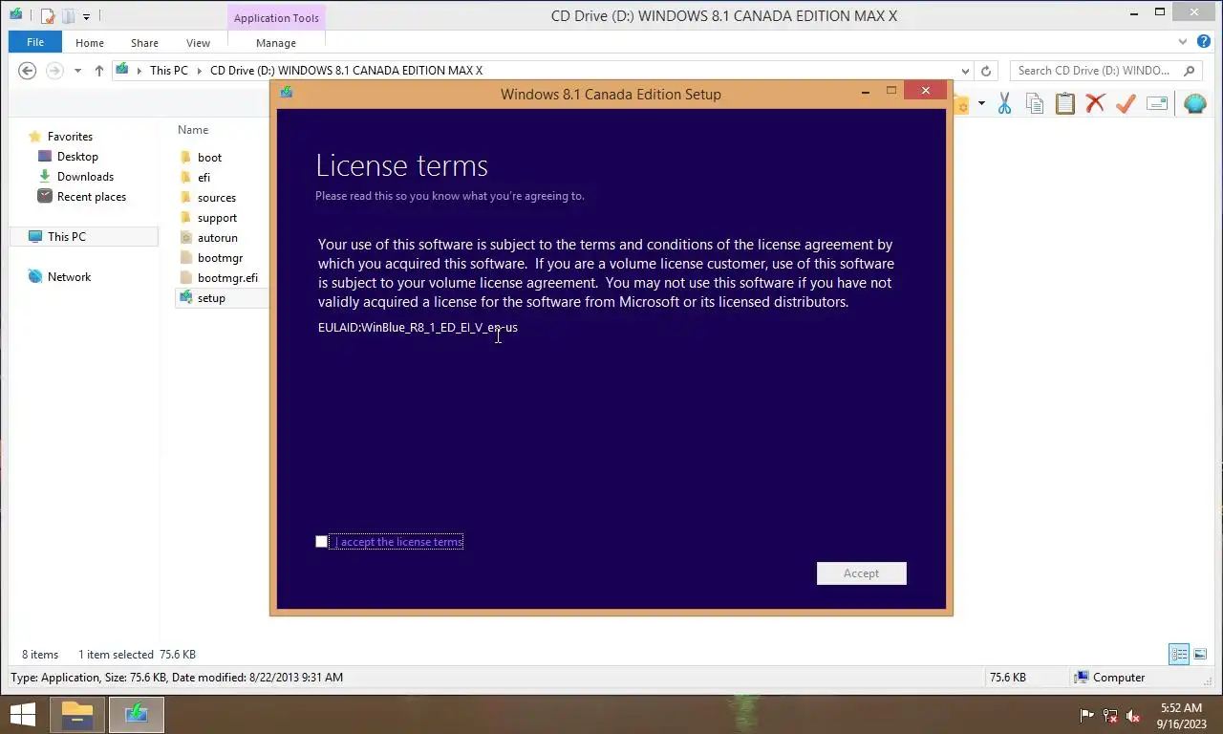Switch to the Home ribbon tab
The width and height of the screenshot is (1223, 734).
pos(90,43)
